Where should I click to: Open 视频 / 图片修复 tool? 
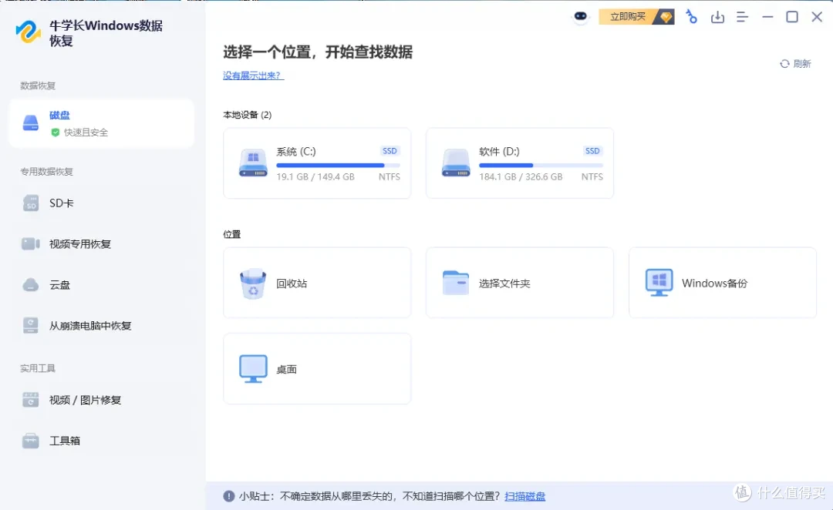101,400
